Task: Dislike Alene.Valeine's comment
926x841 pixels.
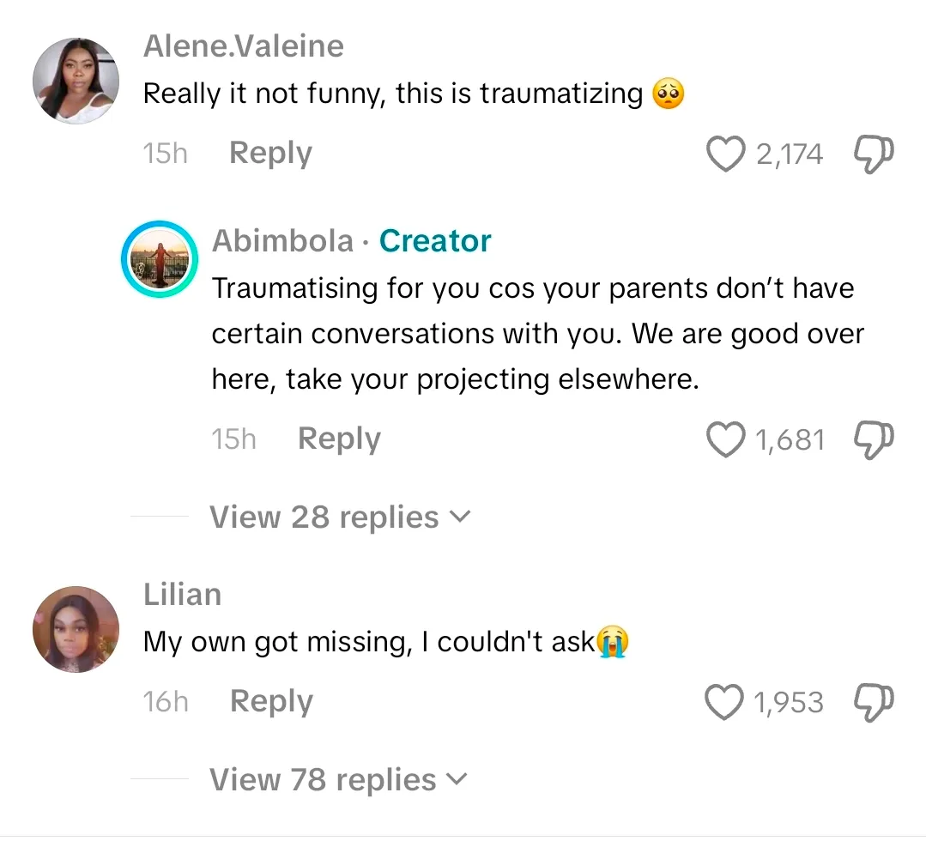Action: pyautogui.click(x=875, y=155)
